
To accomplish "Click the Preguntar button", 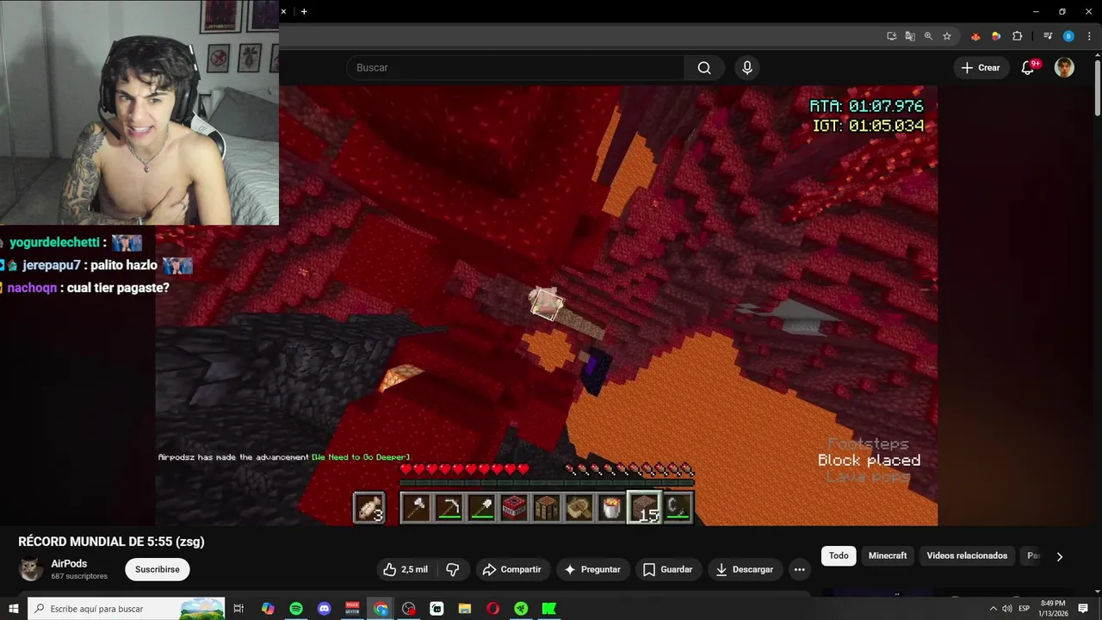I will 592,569.
